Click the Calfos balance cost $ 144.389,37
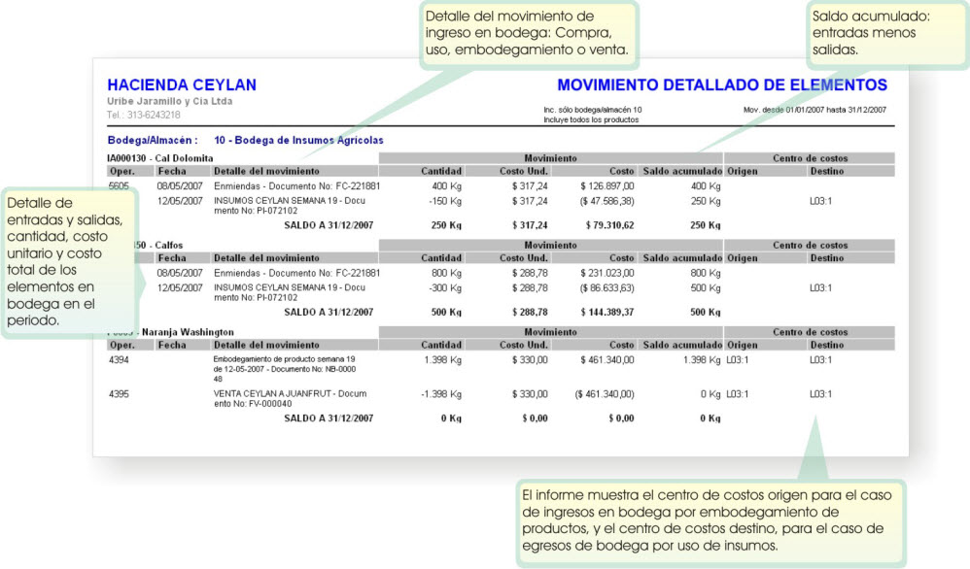This screenshot has width=970, height=569. click(606, 313)
